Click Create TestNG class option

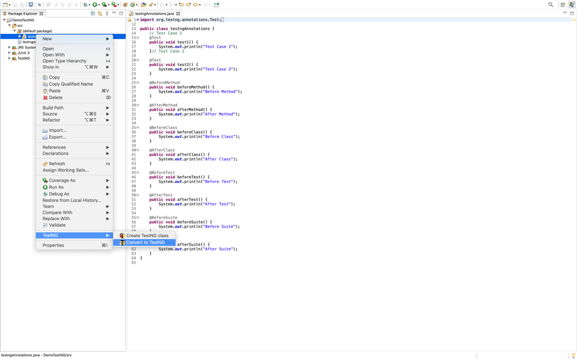click(147, 235)
